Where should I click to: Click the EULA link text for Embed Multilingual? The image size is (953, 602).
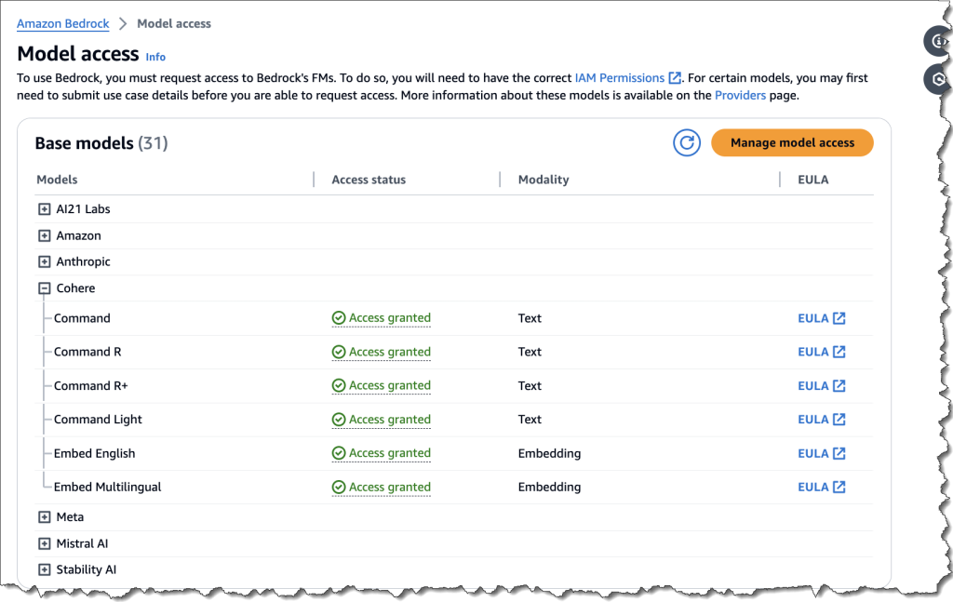pyautogui.click(x=813, y=487)
